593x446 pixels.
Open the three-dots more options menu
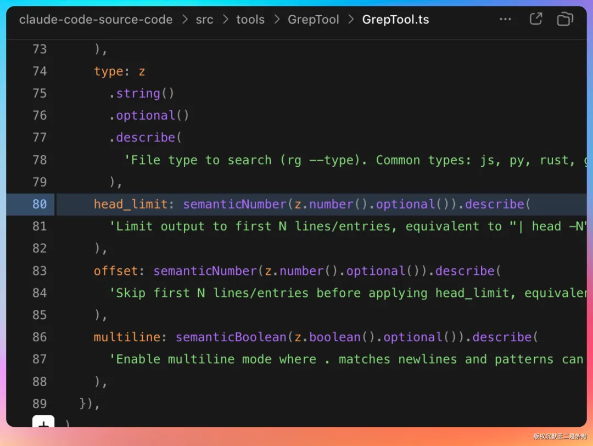click(505, 19)
